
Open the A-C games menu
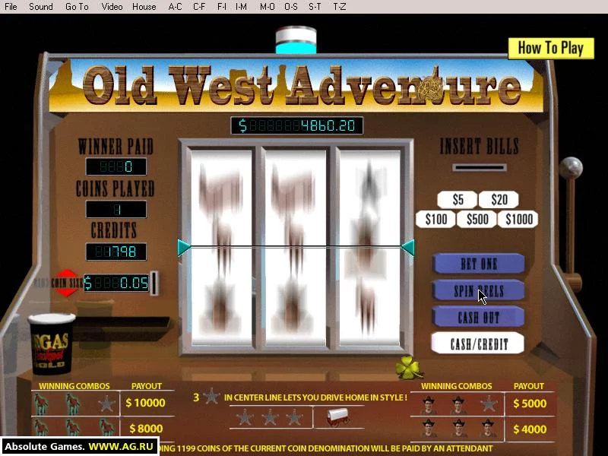[x=175, y=7]
